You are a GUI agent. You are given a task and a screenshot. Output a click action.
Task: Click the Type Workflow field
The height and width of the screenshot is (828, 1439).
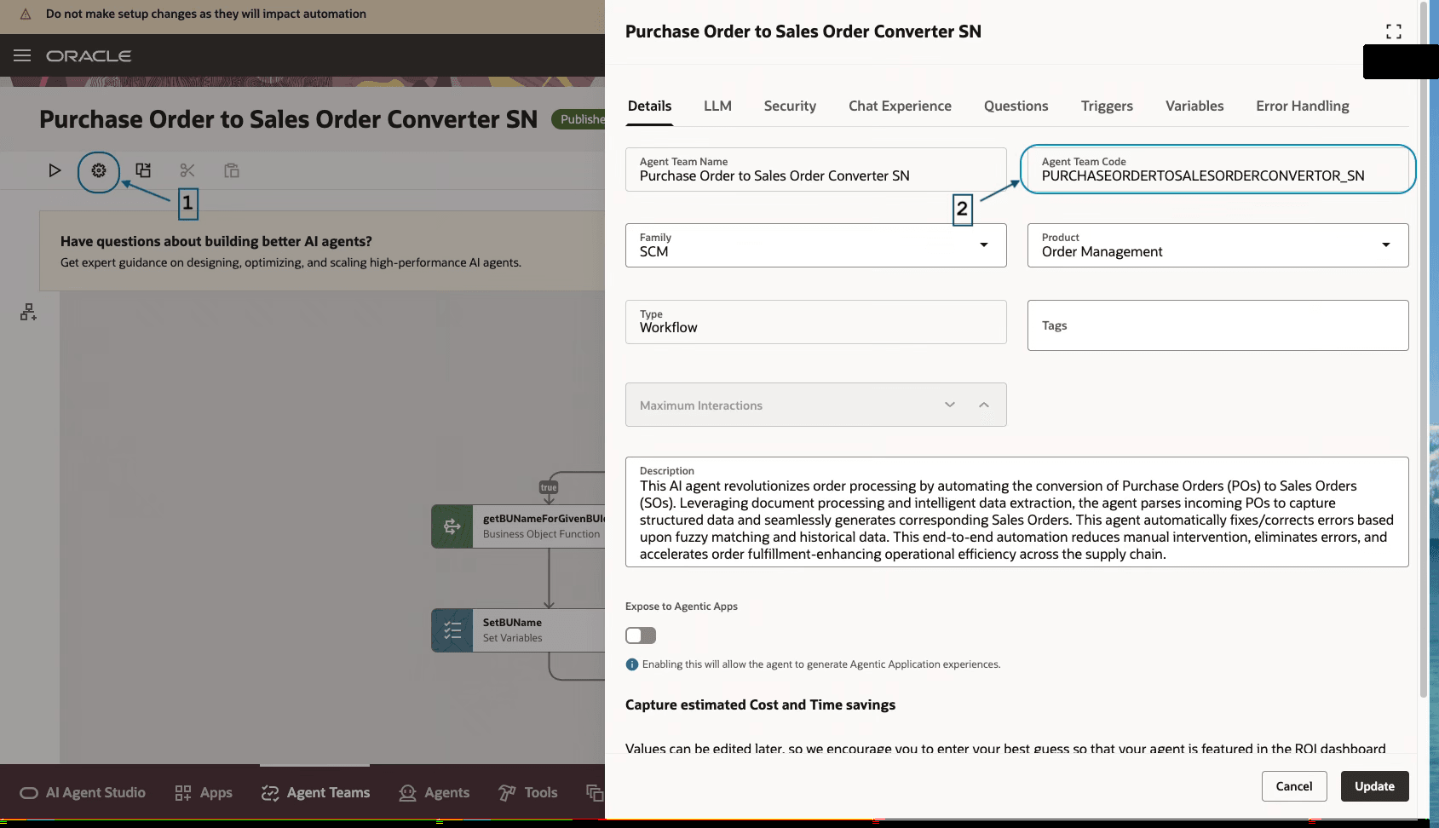815,322
